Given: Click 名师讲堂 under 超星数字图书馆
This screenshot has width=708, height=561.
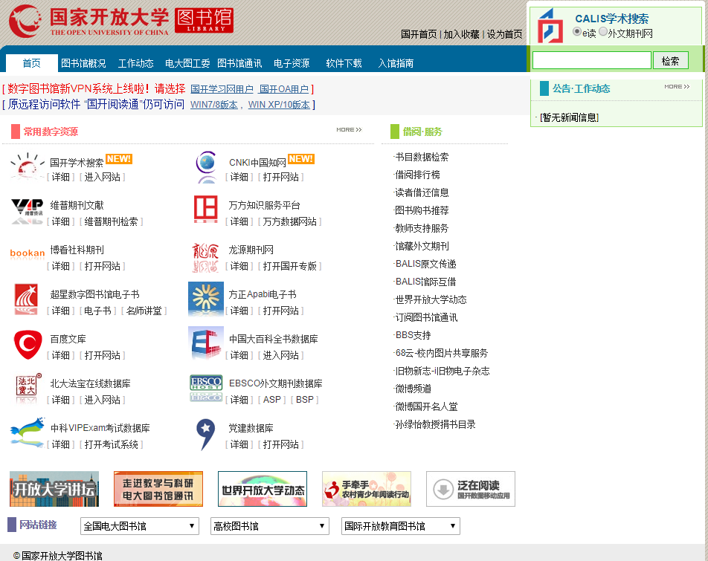Looking at the screenshot, I should click(144, 311).
